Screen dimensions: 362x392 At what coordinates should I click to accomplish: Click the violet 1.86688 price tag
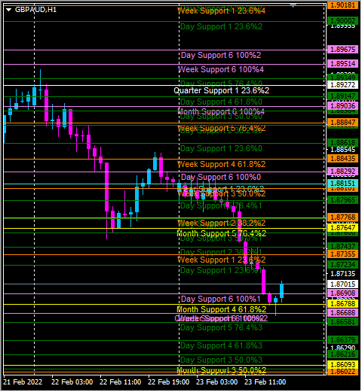342,313
